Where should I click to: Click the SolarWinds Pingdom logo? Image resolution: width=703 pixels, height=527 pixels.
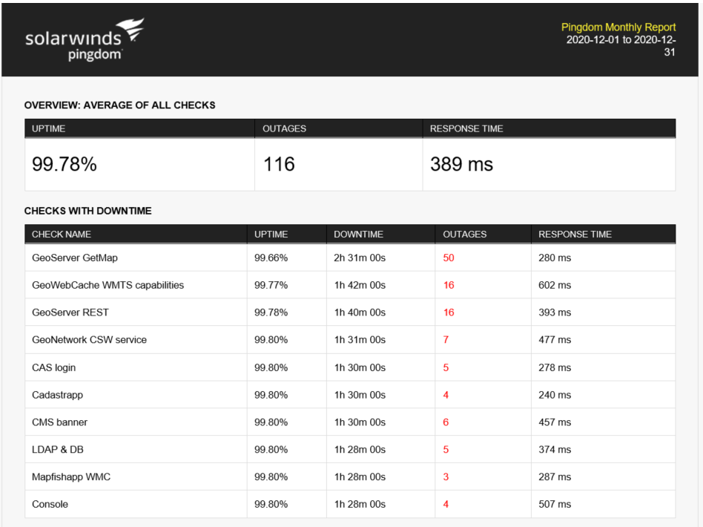[x=85, y=39]
